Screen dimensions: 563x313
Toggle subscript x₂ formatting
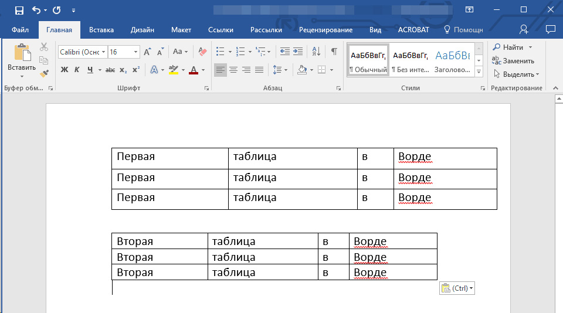(123, 70)
